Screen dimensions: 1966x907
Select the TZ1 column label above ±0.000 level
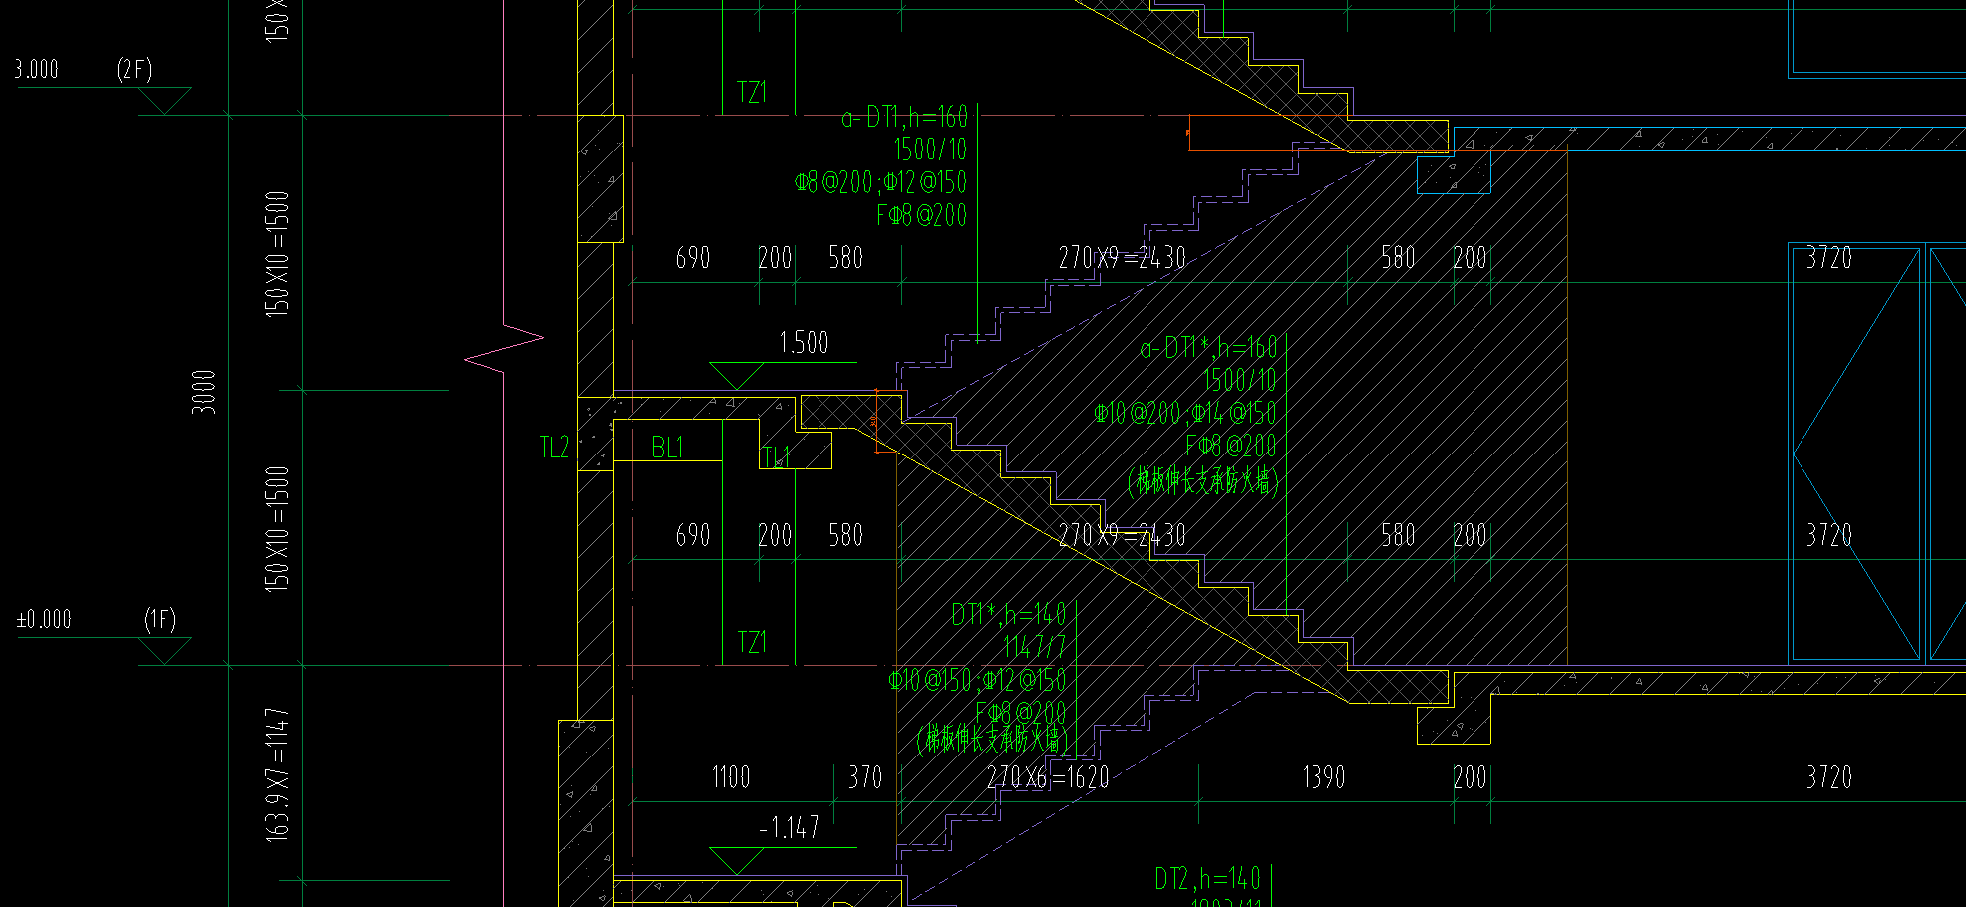coord(752,643)
